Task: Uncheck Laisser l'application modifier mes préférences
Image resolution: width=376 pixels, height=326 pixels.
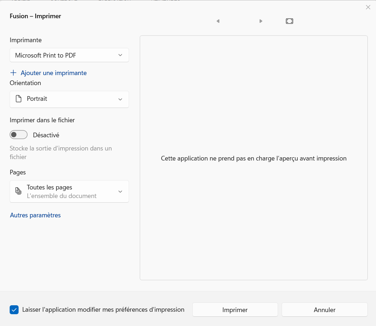Action: pyautogui.click(x=14, y=310)
